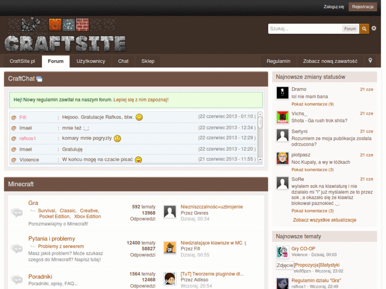Open the Forum search scope dropdown
This screenshot has width=386, height=289.
click(x=350, y=29)
